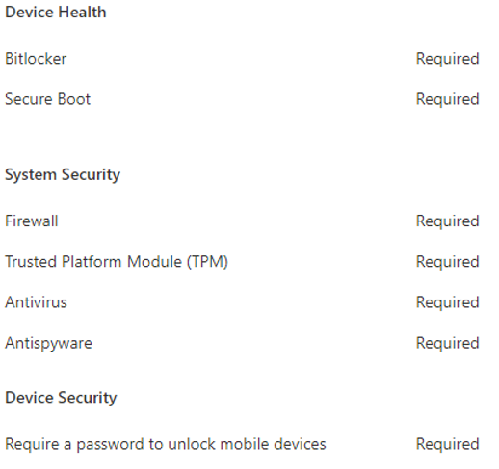Open the Required value for Bitlocker
This screenshot has height=469, width=499.
pos(447,59)
